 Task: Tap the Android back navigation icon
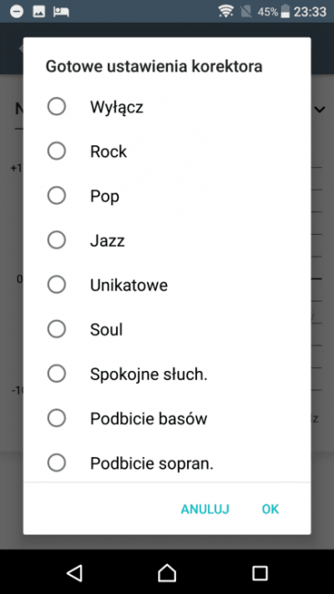tap(75, 572)
